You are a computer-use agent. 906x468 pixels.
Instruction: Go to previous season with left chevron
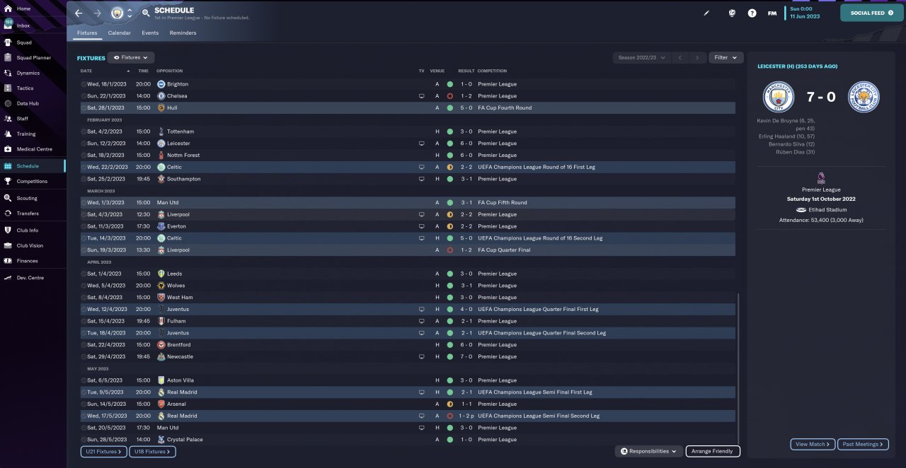679,58
